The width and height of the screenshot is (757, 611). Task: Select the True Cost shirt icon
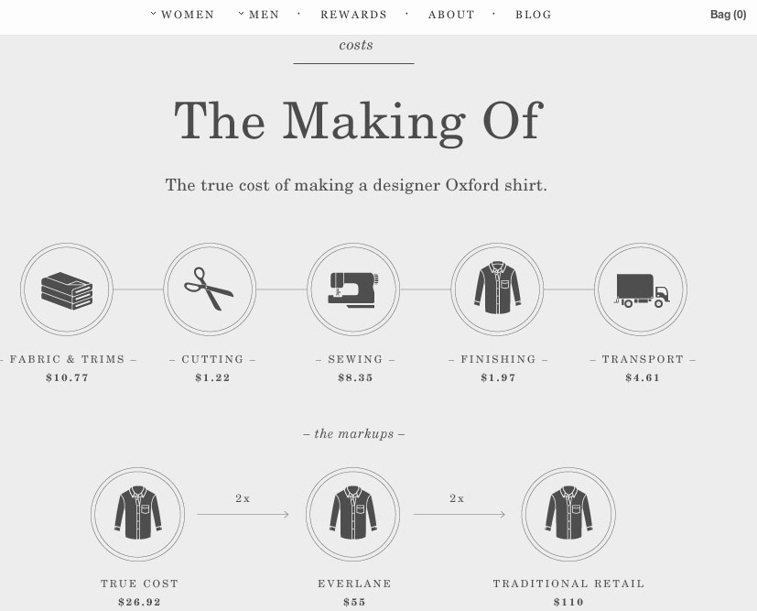point(138,514)
